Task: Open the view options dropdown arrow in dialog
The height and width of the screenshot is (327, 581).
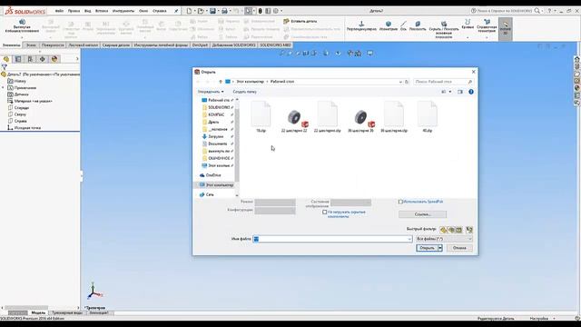Action: click(x=450, y=92)
